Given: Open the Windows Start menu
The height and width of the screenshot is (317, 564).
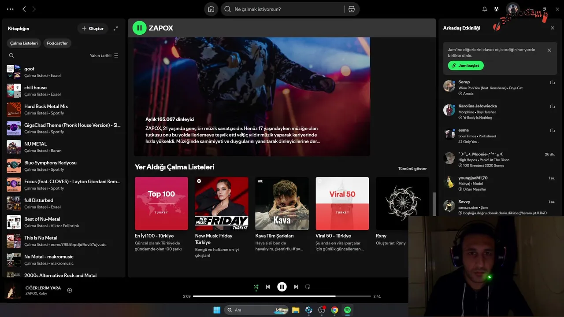Looking at the screenshot, I should click(x=217, y=310).
